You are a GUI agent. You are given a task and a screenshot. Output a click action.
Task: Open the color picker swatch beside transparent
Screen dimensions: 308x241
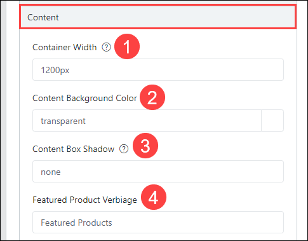point(272,121)
